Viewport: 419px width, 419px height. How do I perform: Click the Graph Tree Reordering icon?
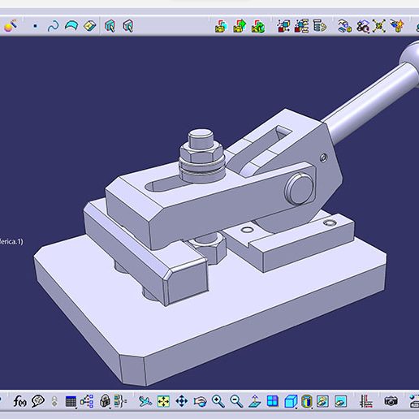click(x=283, y=26)
